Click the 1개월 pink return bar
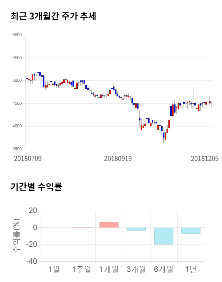Image resolution: width=222 pixels, height=282 pixels. (109, 225)
